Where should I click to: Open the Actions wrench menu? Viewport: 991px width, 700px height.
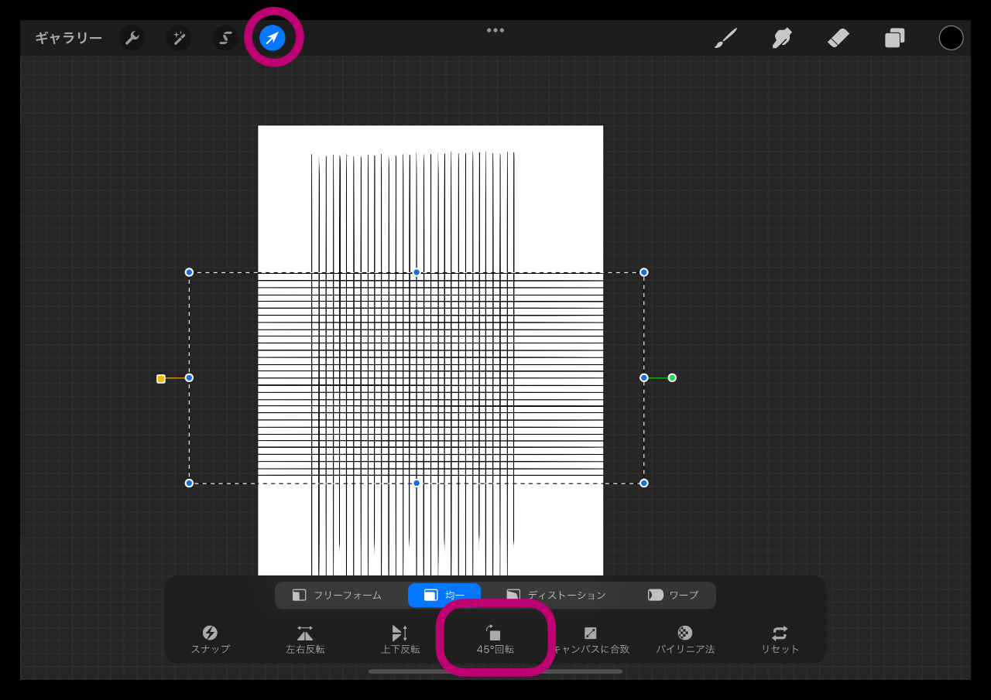[x=132, y=38]
